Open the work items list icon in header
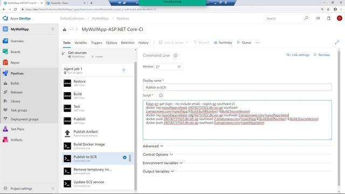Image resolution: width=345 pixels, height=194 pixels. pos(318,18)
